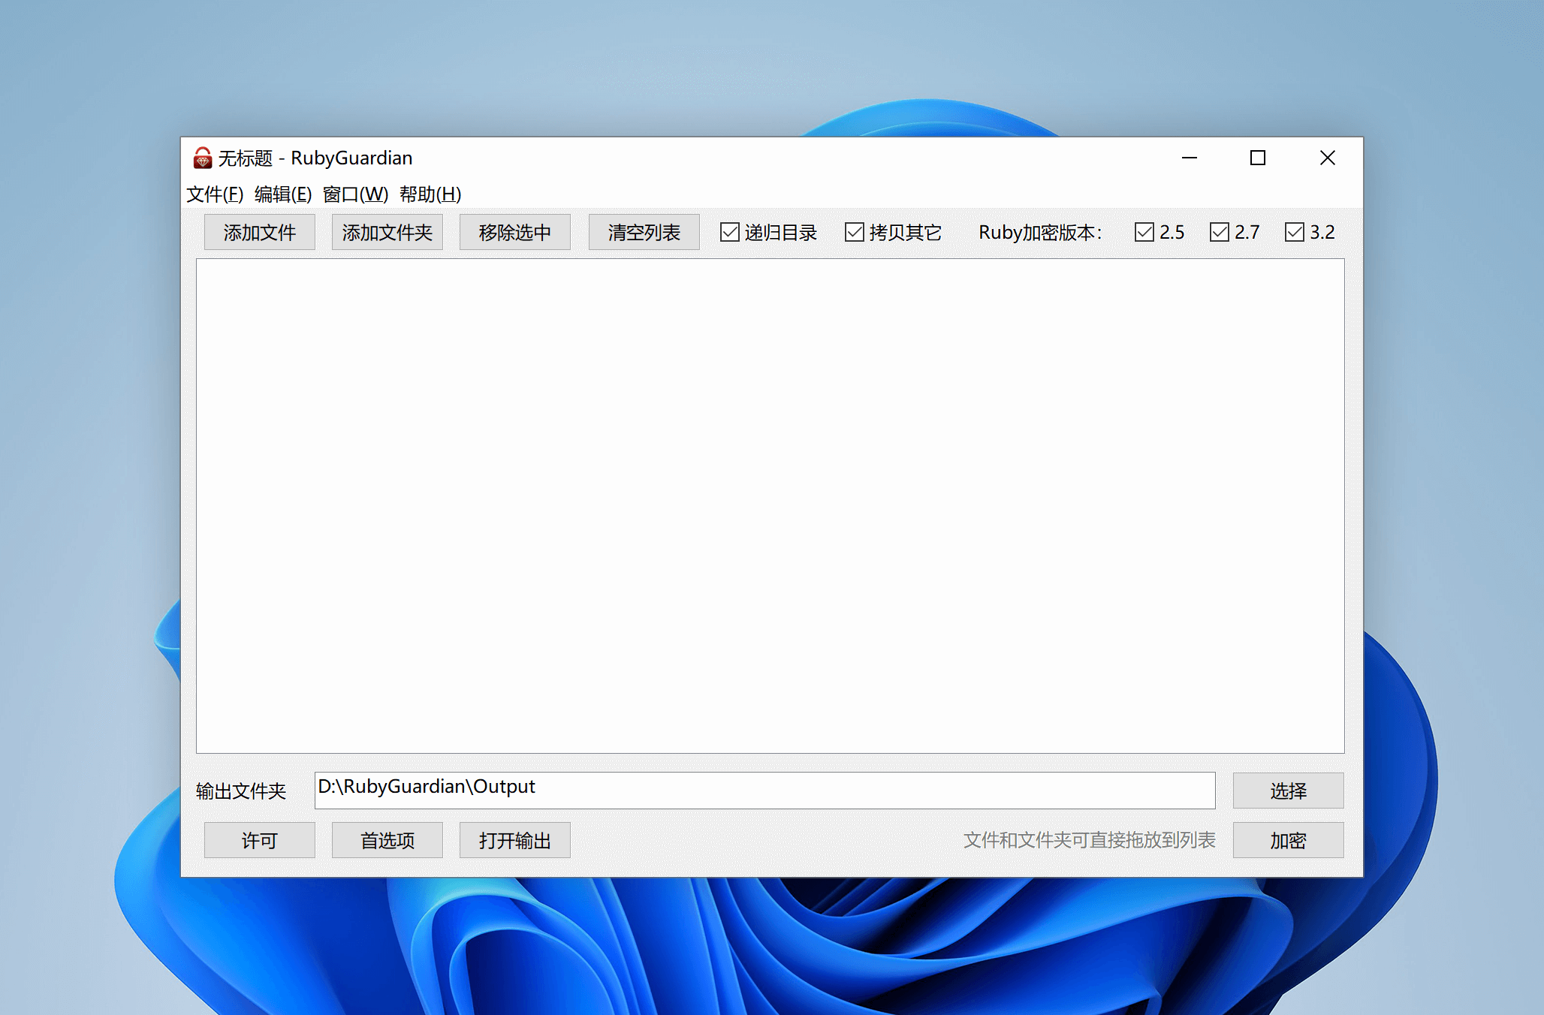Open the 许可 license dialog
The height and width of the screenshot is (1015, 1544).
[260, 840]
